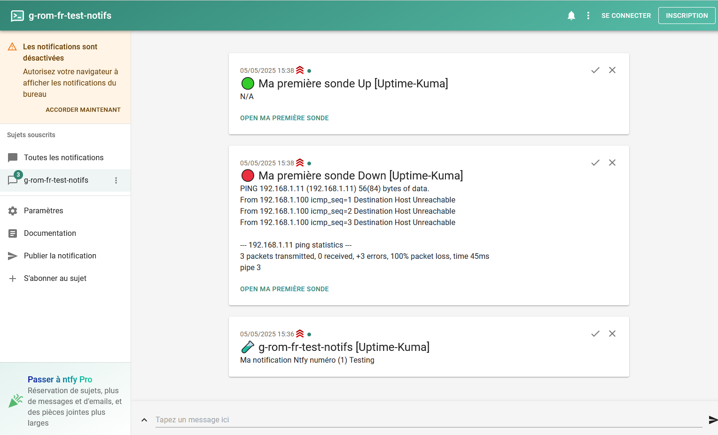Click the all-notifications chat bubble icon
This screenshot has width=718, height=435.
coord(13,158)
